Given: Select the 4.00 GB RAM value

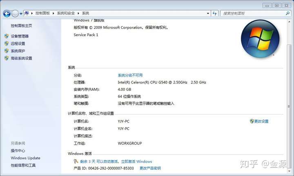Looking at the screenshot, I should pos(124,89).
